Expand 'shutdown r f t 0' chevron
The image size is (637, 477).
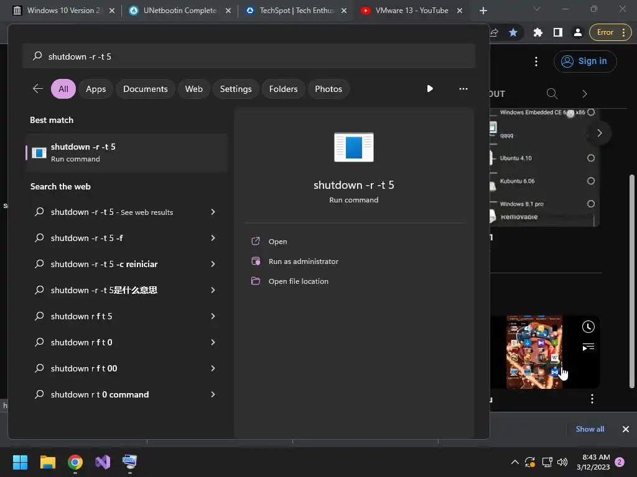point(213,342)
